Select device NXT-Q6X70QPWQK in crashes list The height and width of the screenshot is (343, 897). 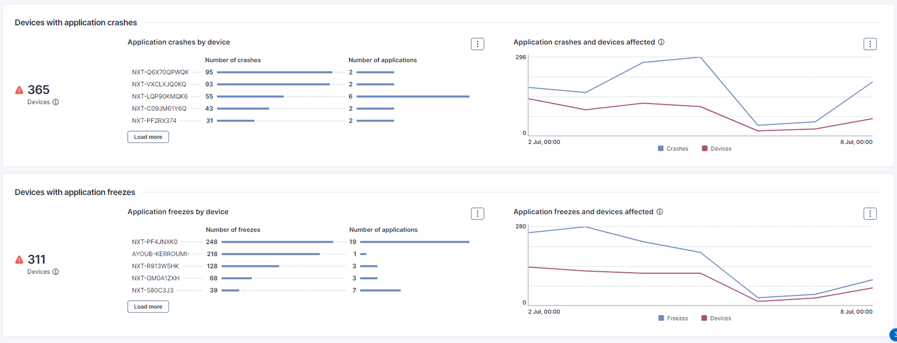click(x=160, y=73)
